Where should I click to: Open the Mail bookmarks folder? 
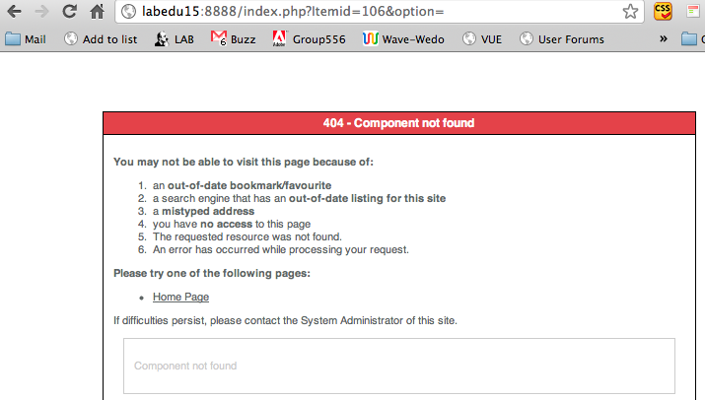tap(26, 39)
